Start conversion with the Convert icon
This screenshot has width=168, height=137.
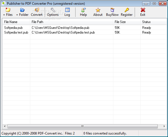tap(37, 10)
